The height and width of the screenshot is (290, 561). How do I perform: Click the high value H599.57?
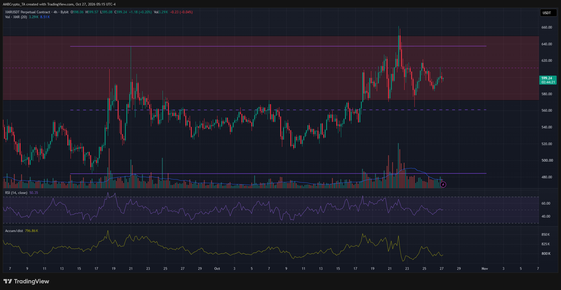tap(92, 12)
